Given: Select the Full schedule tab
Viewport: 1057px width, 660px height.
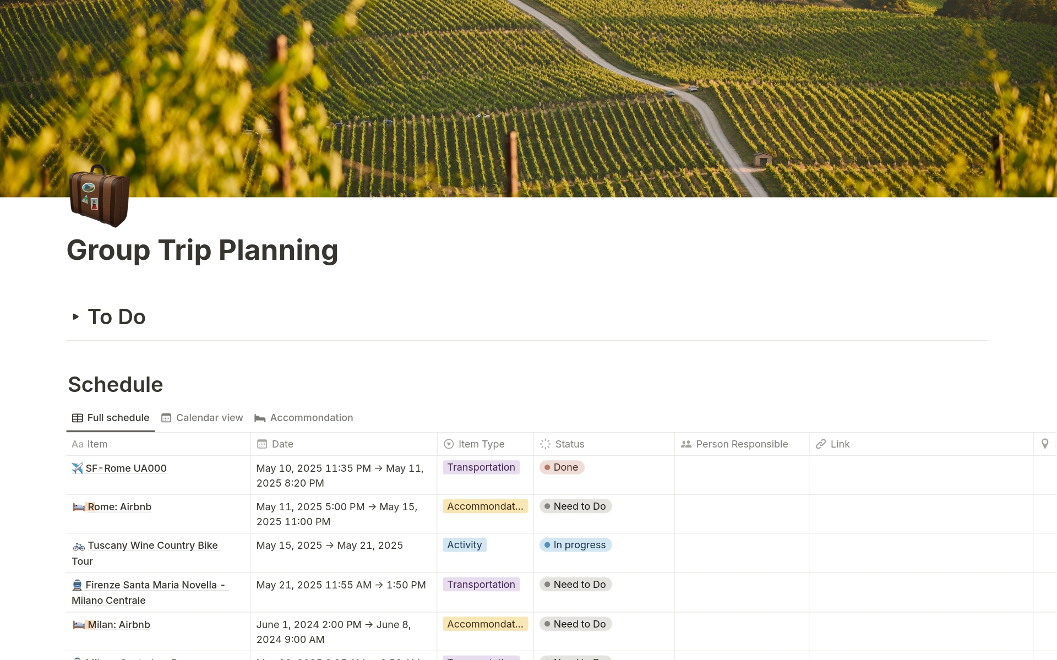Looking at the screenshot, I should coord(111,418).
